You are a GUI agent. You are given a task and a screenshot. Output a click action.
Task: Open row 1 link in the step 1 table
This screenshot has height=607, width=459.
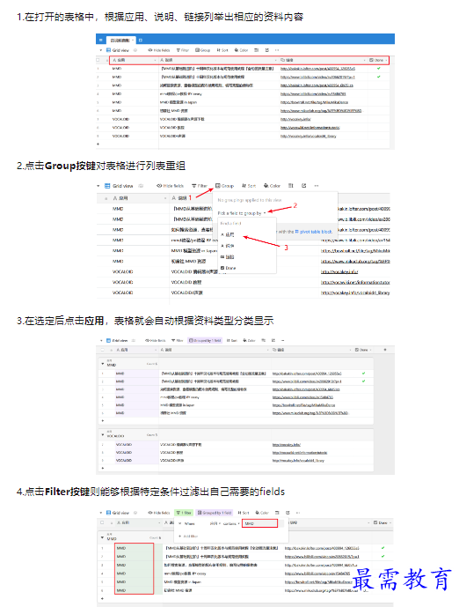(x=317, y=69)
